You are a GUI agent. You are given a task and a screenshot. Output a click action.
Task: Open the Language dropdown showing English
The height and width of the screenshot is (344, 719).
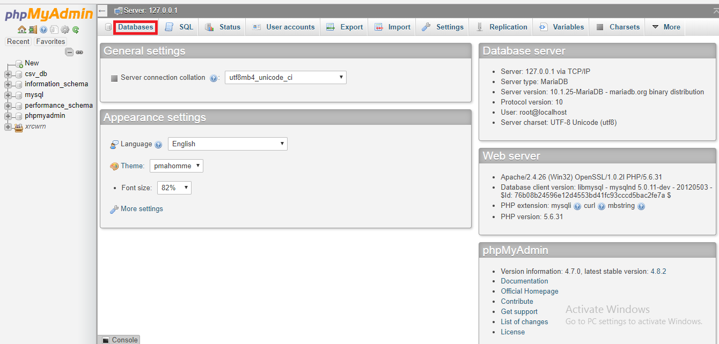point(228,144)
